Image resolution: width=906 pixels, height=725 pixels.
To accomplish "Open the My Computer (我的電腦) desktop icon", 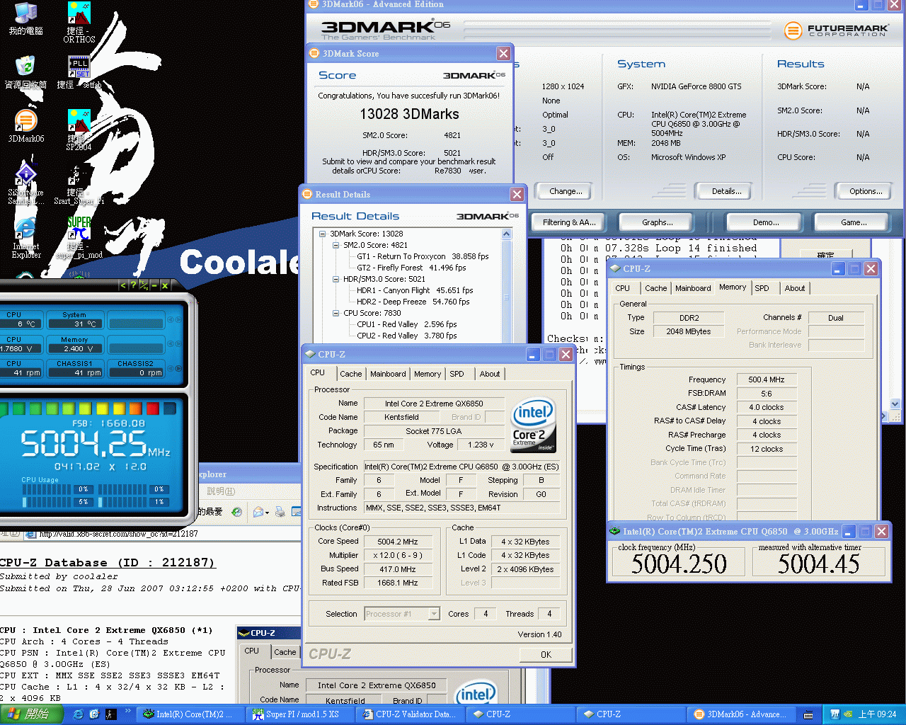I will click(x=25, y=19).
